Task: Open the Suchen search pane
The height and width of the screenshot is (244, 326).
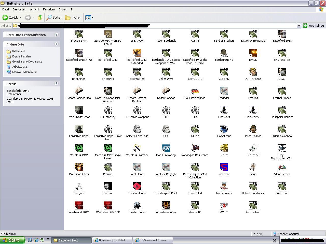Action: [54, 18]
